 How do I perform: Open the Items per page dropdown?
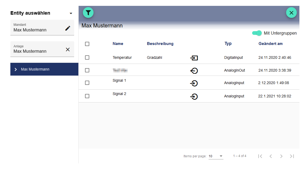pyautogui.click(x=216, y=156)
